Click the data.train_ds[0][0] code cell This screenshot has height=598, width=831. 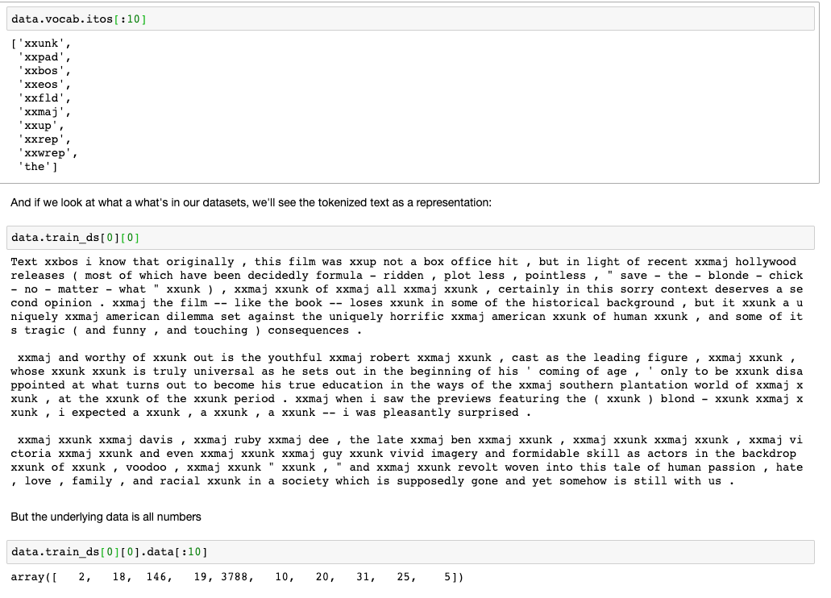410,238
